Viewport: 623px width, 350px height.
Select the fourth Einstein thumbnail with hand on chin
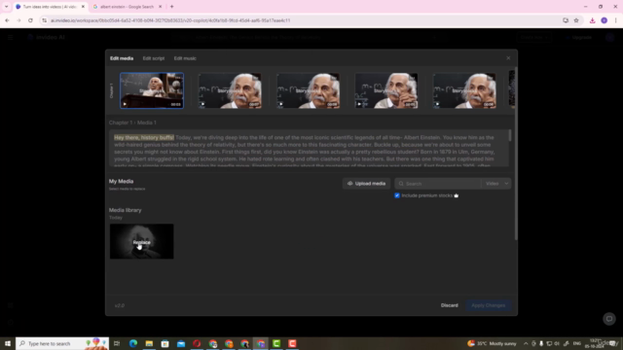[386, 90]
